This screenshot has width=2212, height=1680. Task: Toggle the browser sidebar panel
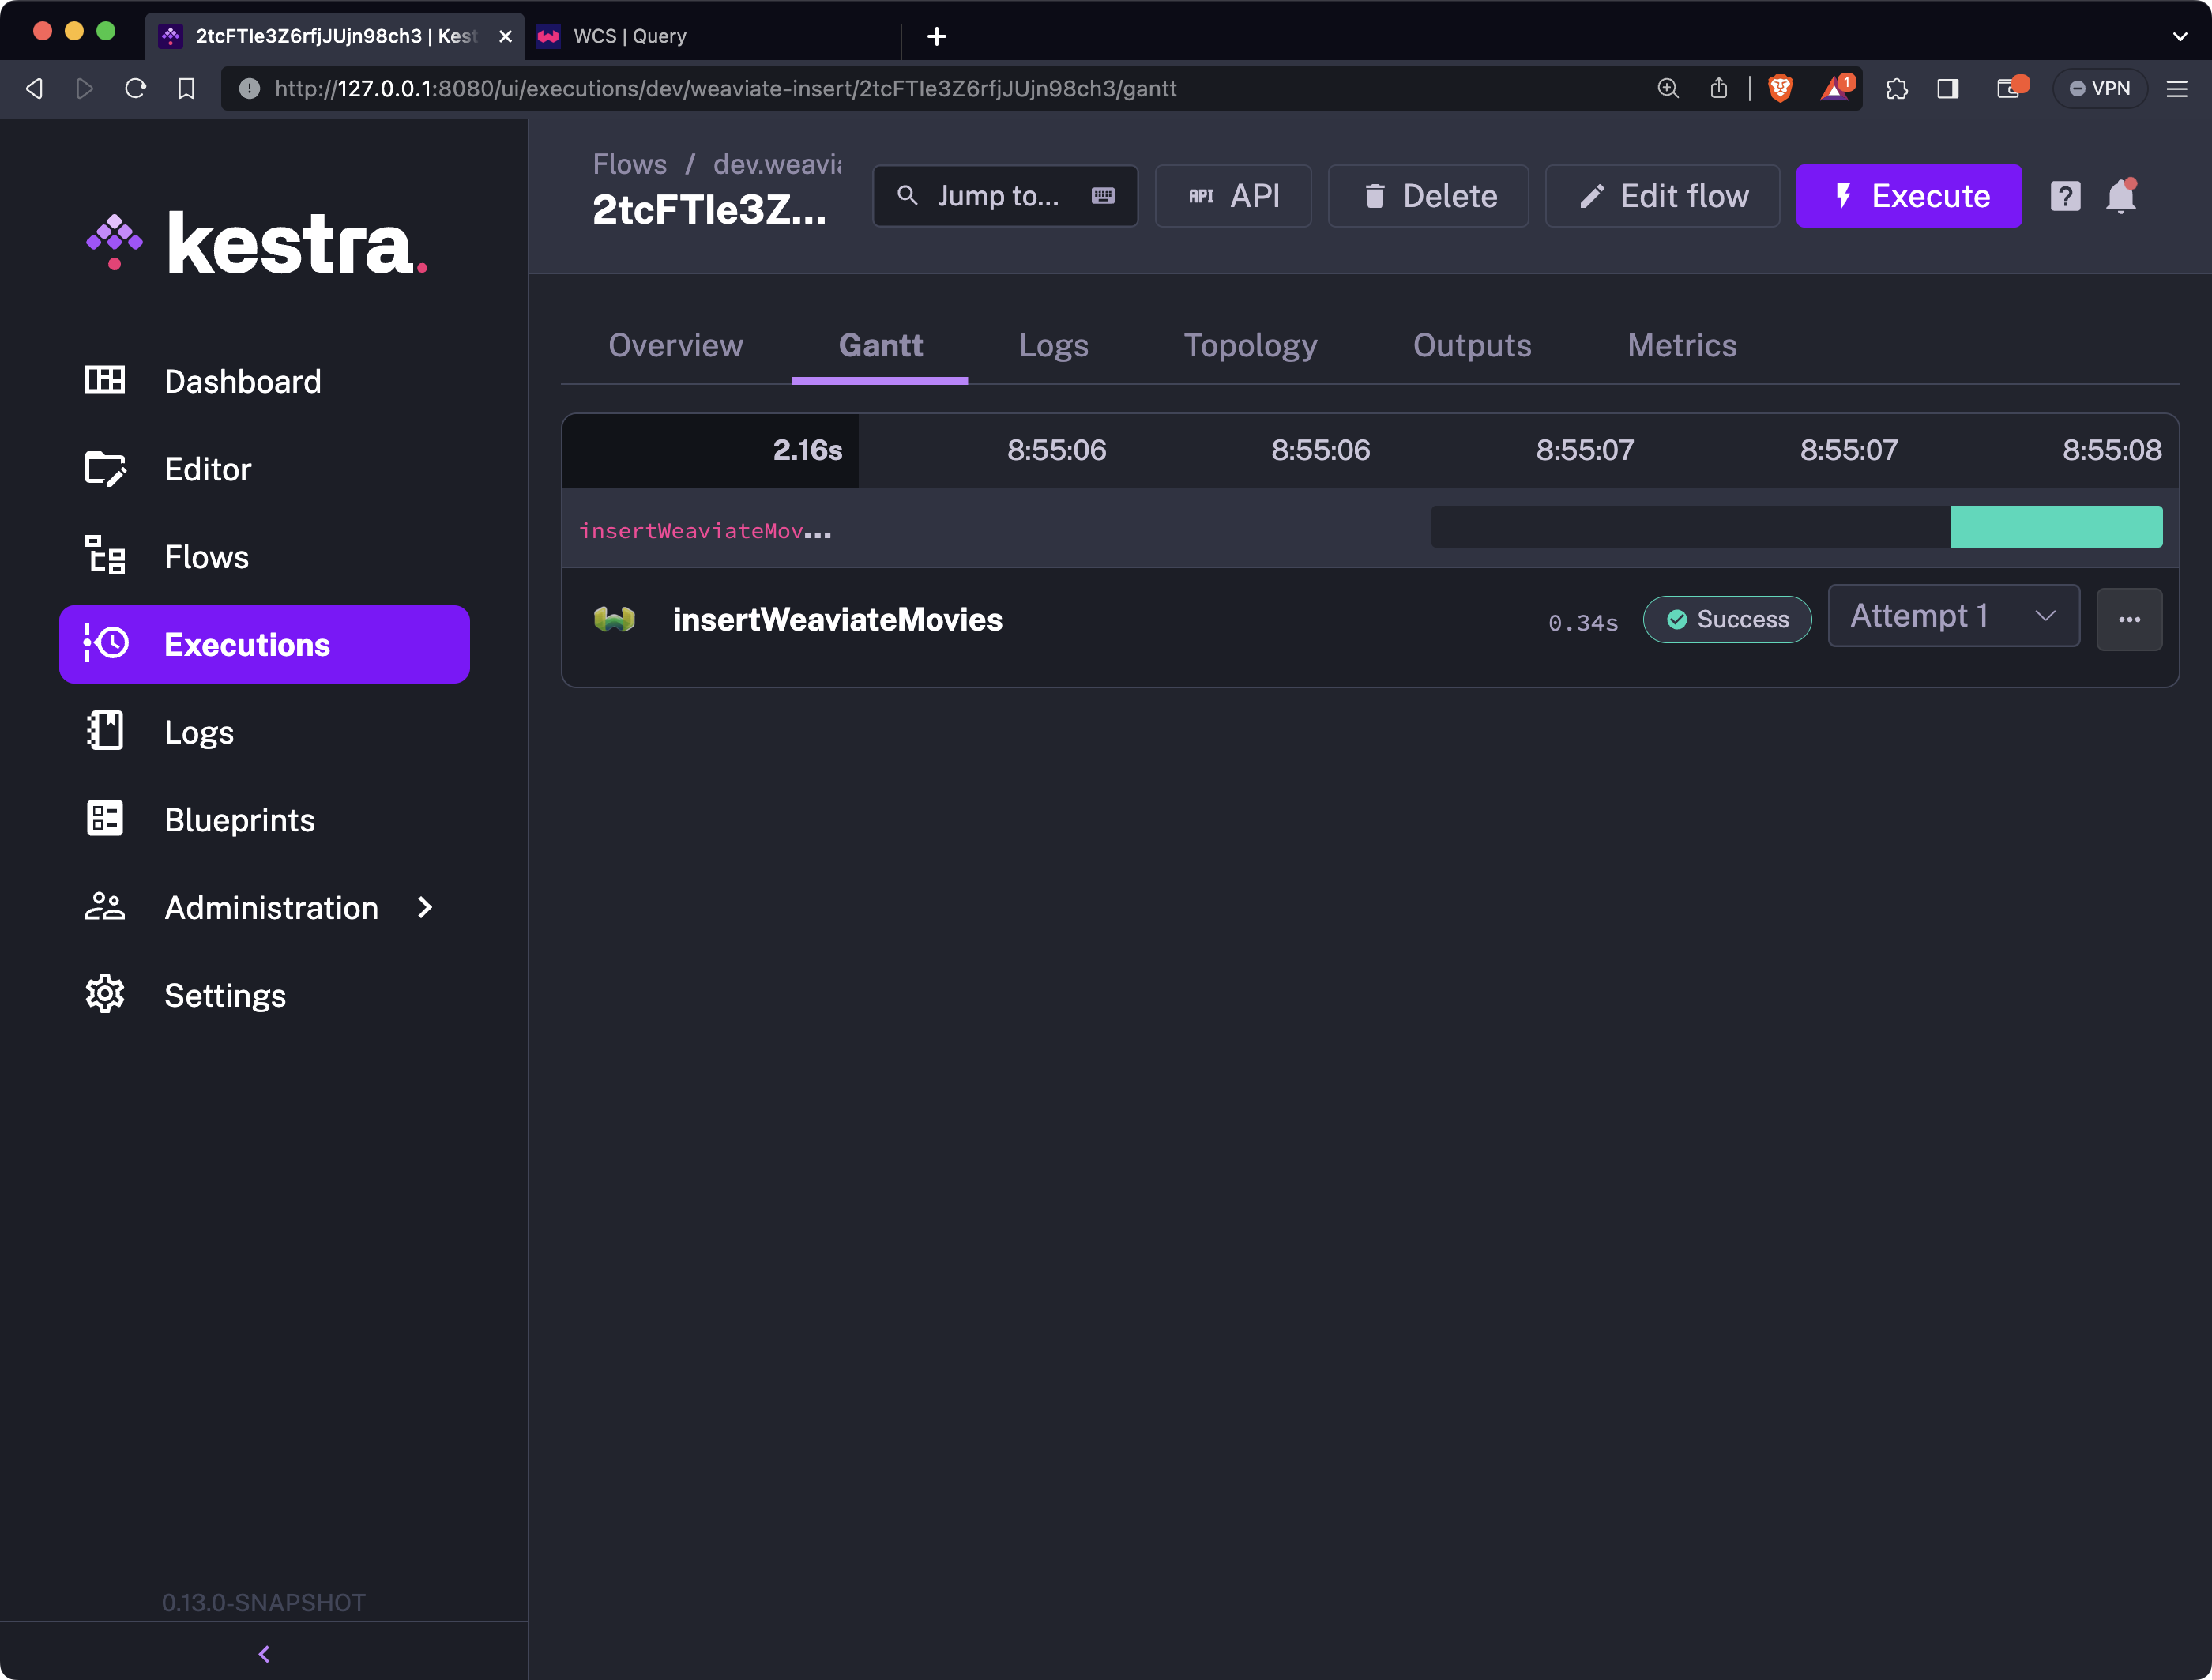pos(1947,89)
